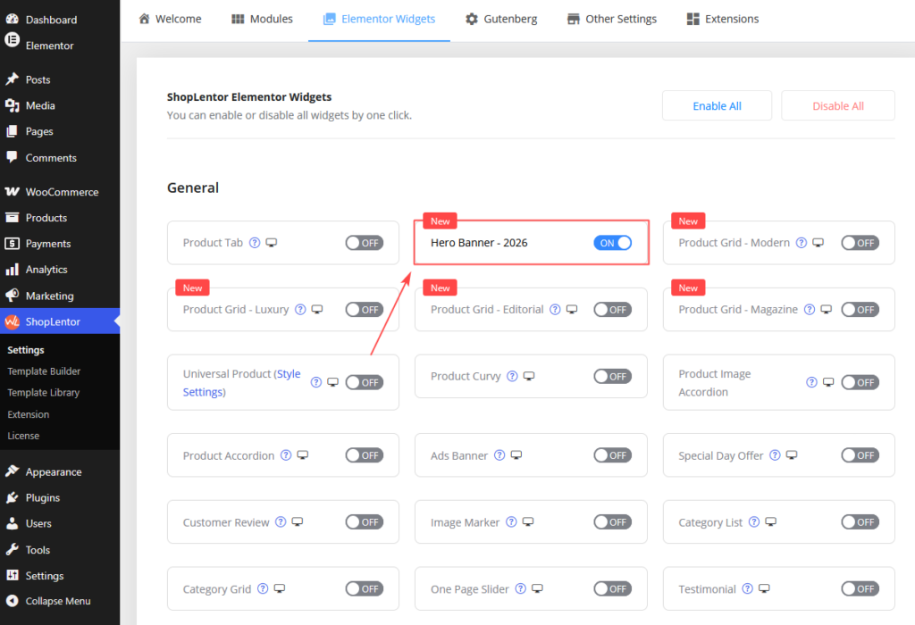Open the Extensions tab
The image size is (915, 625).
point(722,19)
